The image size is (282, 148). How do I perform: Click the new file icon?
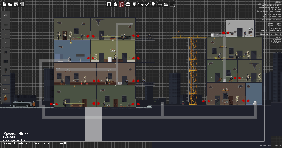(4, 4)
